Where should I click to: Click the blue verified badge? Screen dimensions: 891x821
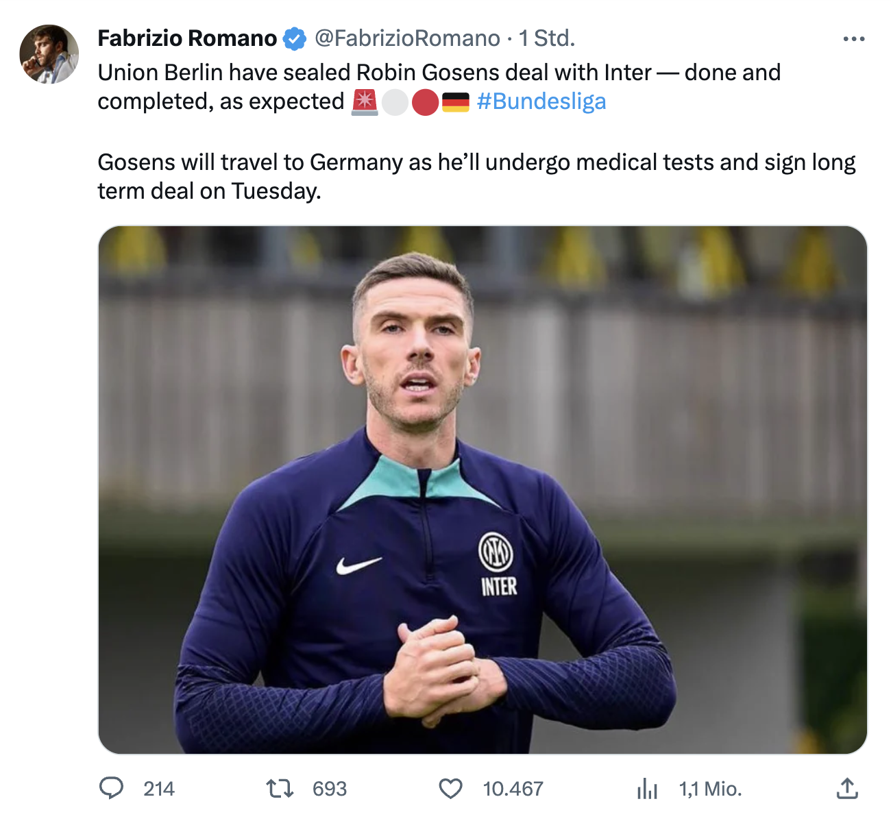tap(295, 39)
